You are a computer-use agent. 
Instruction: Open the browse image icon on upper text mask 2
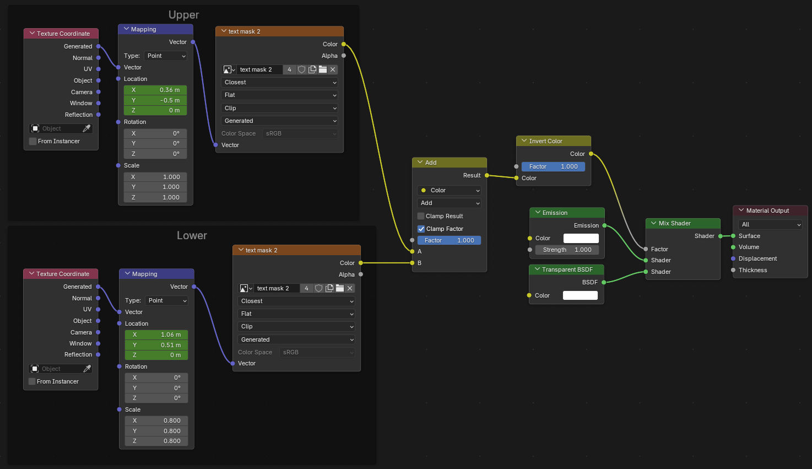(x=229, y=69)
